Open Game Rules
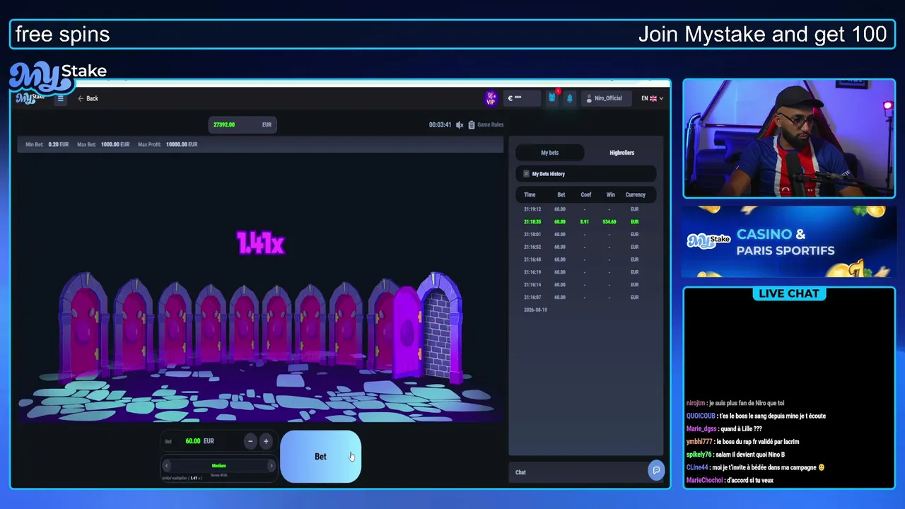The image size is (905, 509). pos(486,124)
